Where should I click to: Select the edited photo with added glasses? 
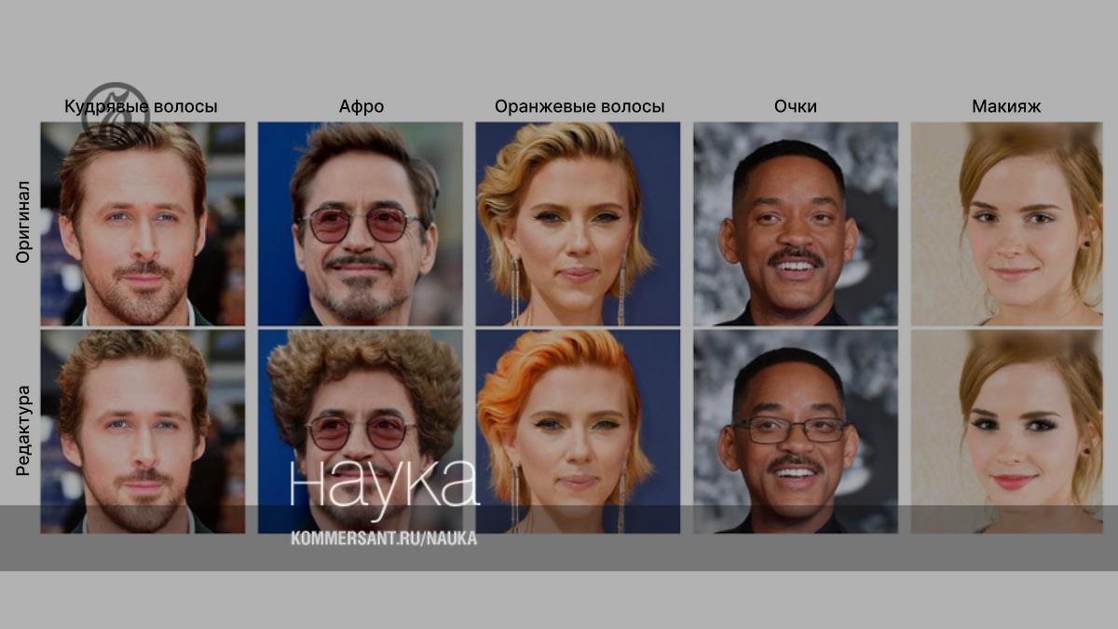[x=796, y=419]
